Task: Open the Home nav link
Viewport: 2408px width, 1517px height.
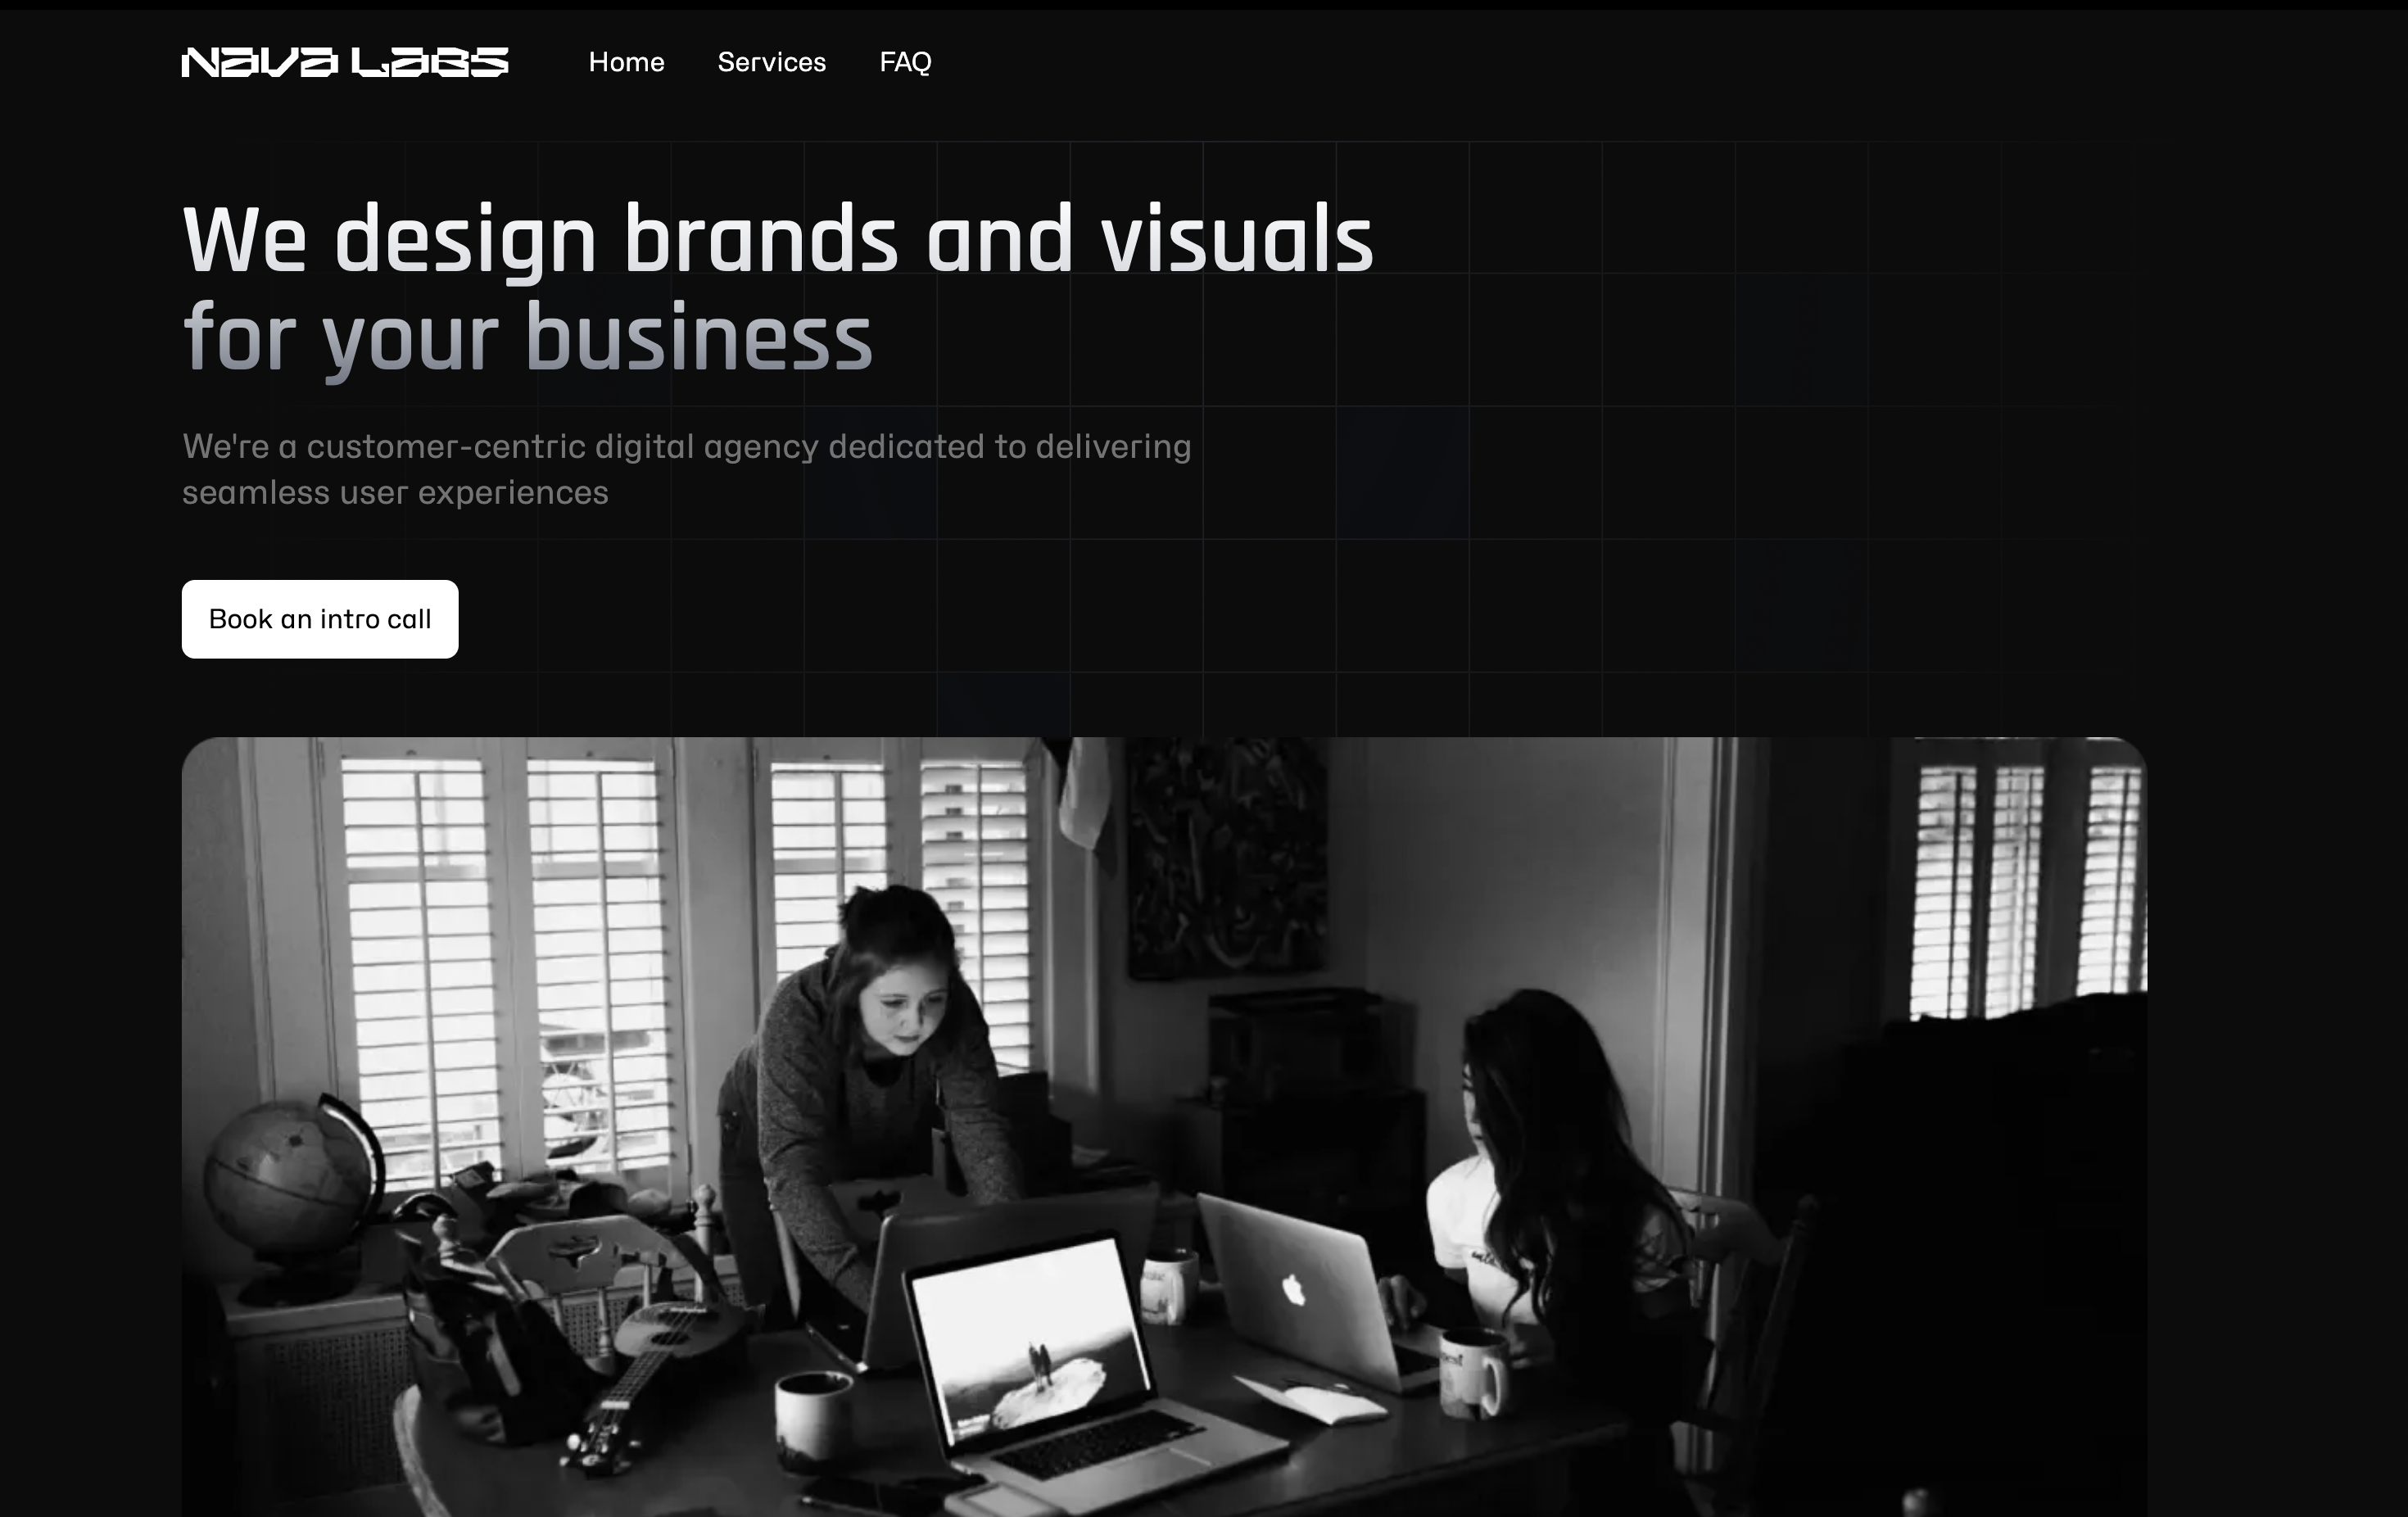Action: (x=626, y=62)
